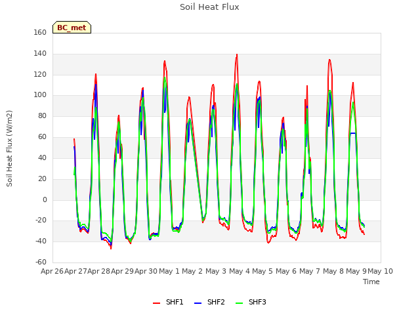Click the 140 y-axis label
Image resolution: width=420 pixels, height=315 pixels.
[x=40, y=54]
